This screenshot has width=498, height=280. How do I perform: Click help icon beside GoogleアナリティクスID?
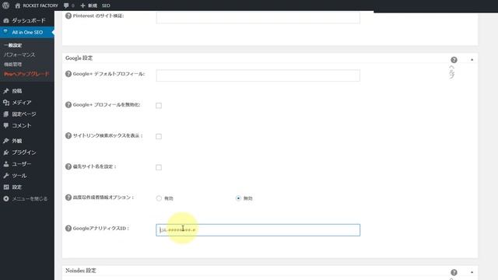tap(68, 228)
